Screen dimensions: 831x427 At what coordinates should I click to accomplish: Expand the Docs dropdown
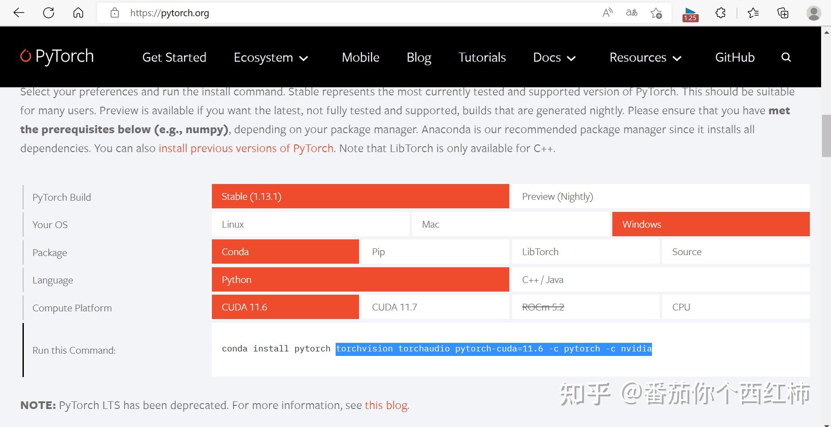[554, 57]
